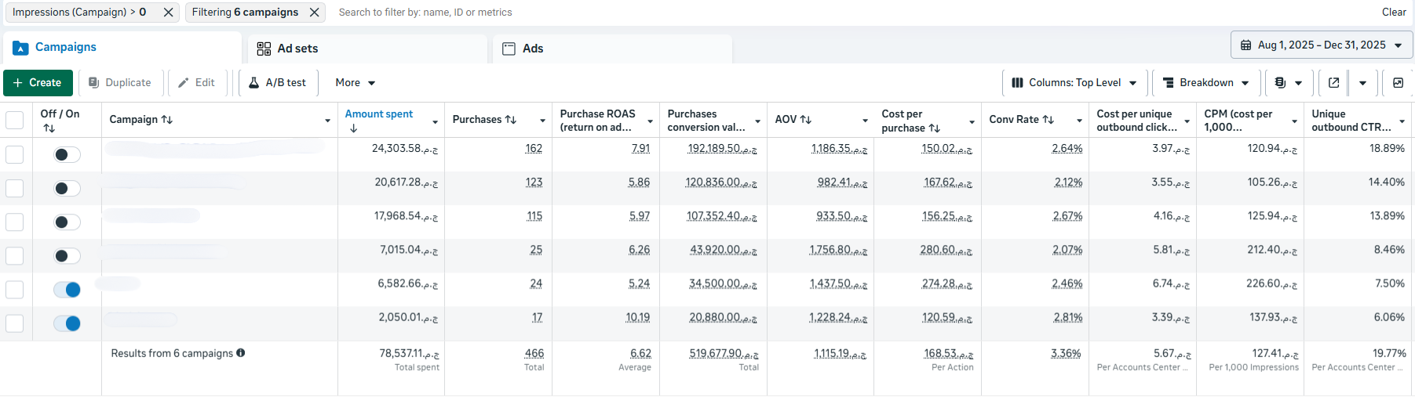Click the 3.36% total conversion rate
Screen dimensions: 1415x397
pos(1067,354)
